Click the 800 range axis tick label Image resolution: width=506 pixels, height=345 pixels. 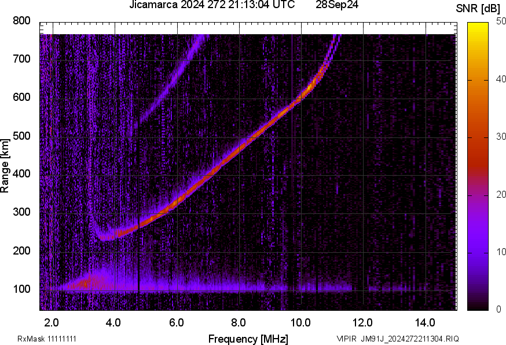click(23, 21)
